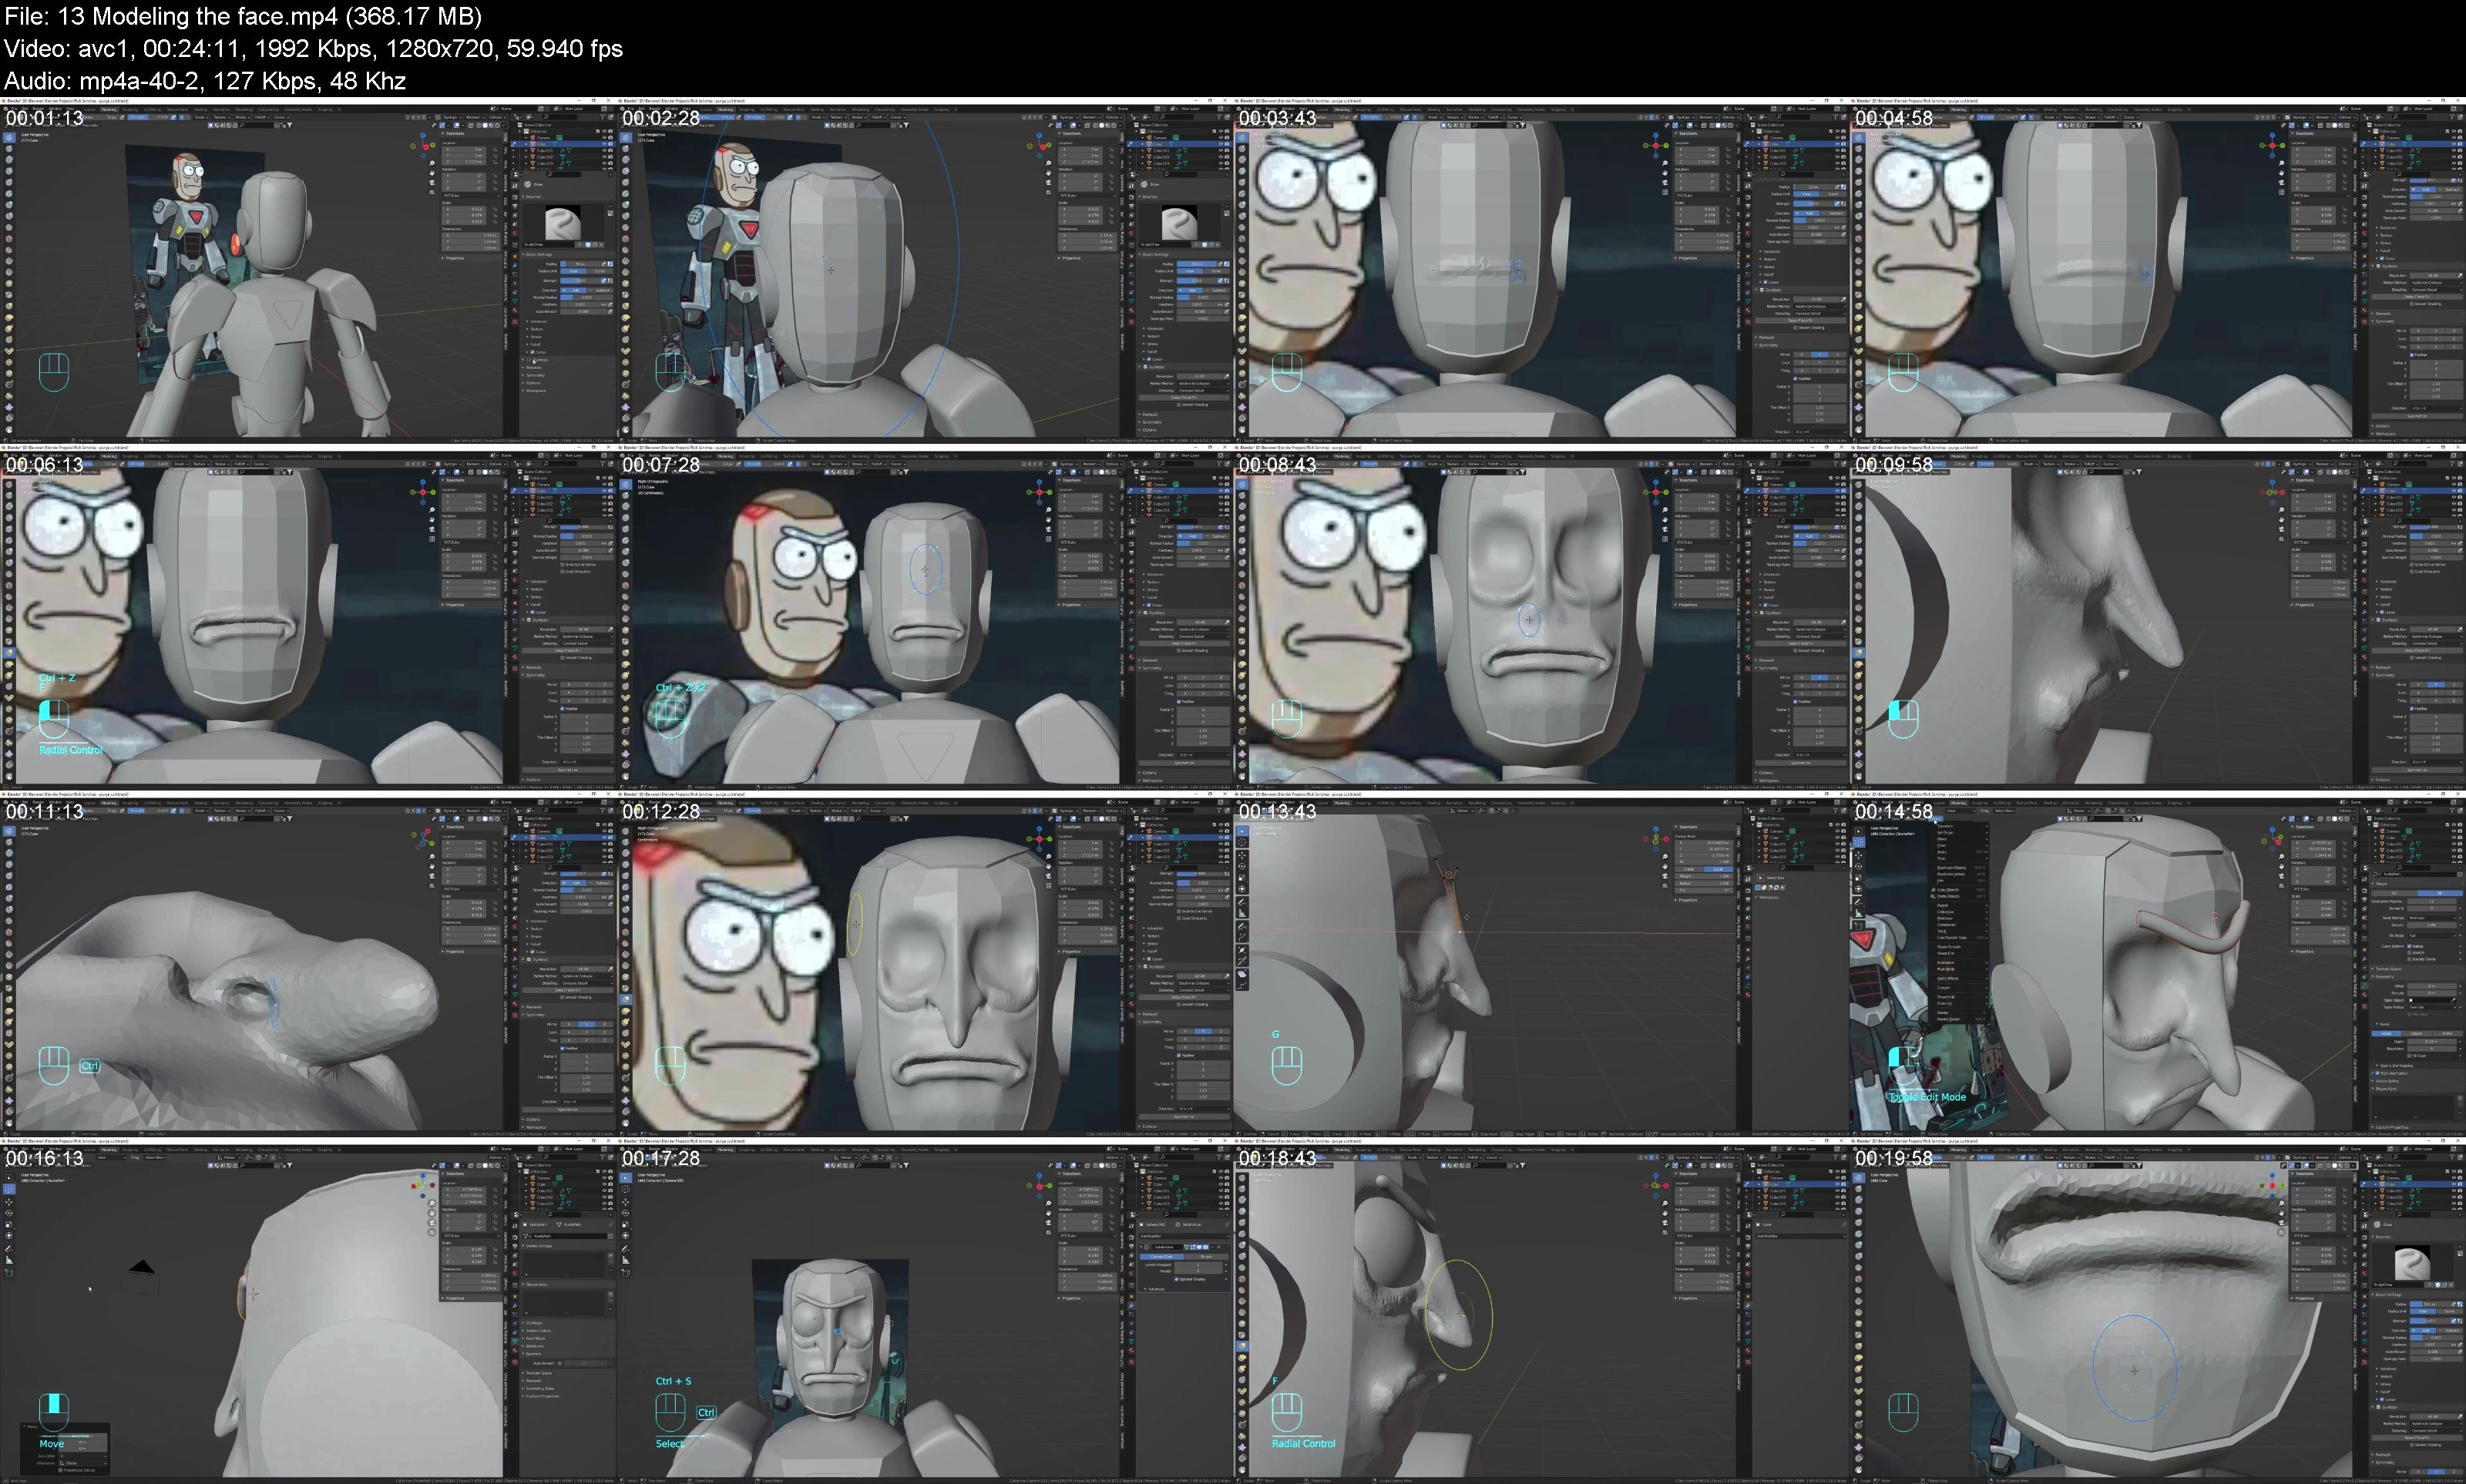Open the frame stamped 00:17:28
The width and height of the screenshot is (2466, 1484).
pyautogui.click(x=925, y=1310)
